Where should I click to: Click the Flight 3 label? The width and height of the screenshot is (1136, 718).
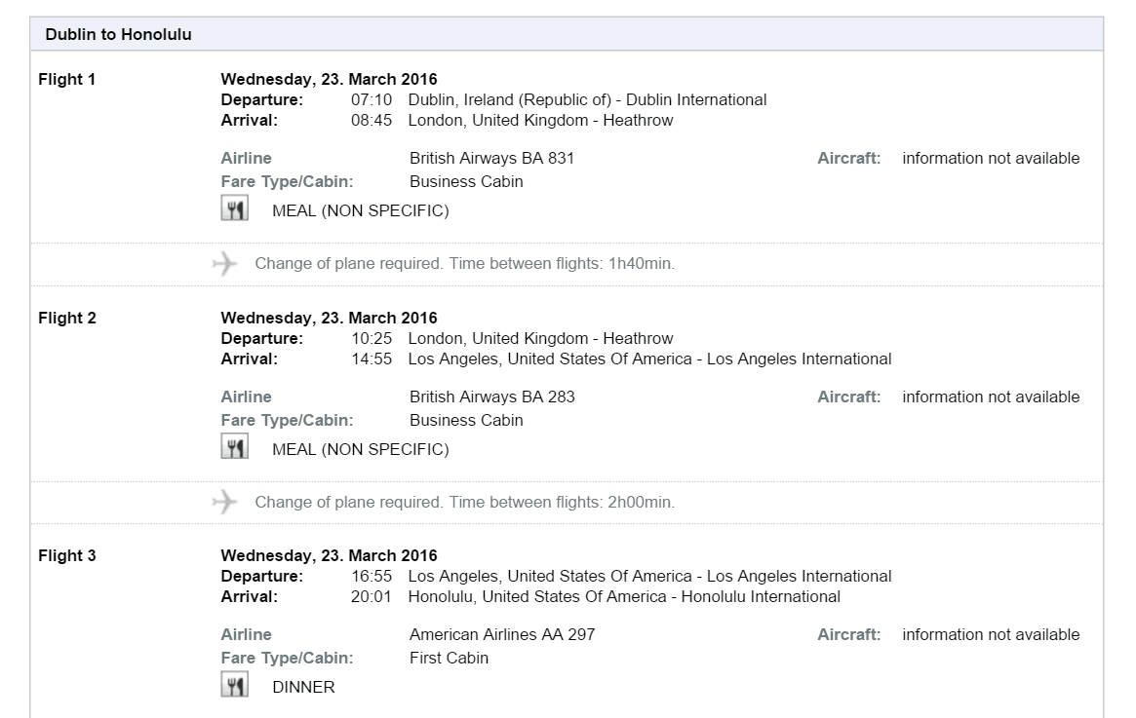coord(67,556)
